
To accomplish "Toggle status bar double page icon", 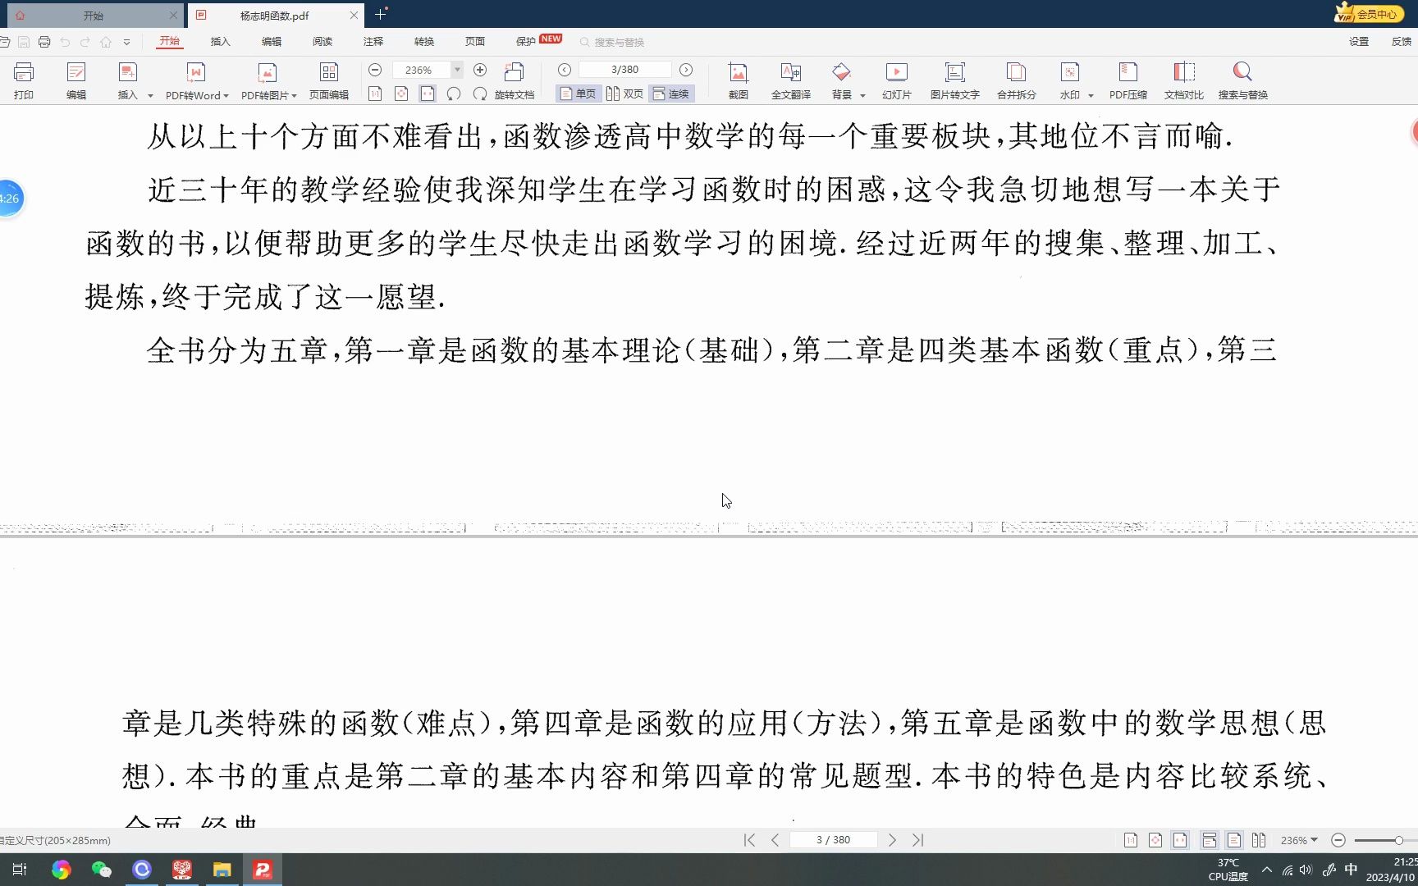I will pyautogui.click(x=1259, y=840).
